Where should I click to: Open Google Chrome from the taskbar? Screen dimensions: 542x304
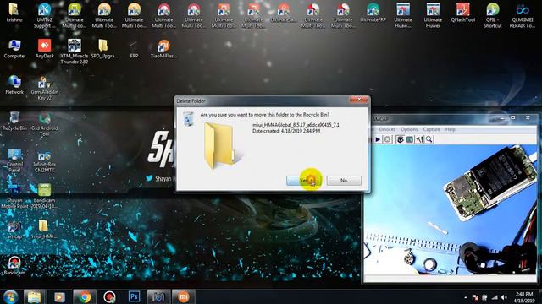pos(85,296)
